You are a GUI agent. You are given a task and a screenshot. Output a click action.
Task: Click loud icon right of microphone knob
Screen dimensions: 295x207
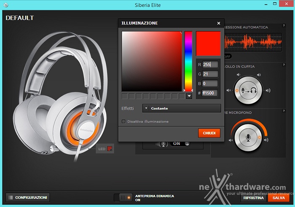266,140
